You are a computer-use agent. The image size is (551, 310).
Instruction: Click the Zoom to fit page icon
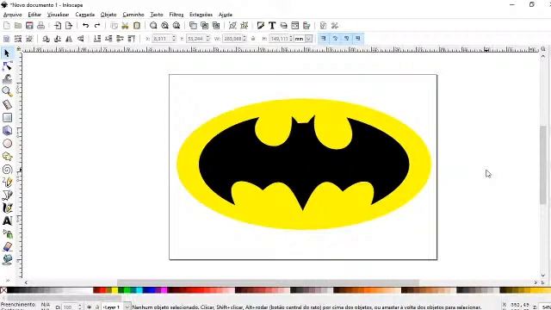coord(176,25)
